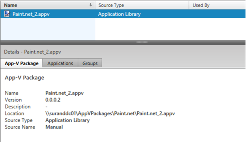Click the Name field label in details

12,93
